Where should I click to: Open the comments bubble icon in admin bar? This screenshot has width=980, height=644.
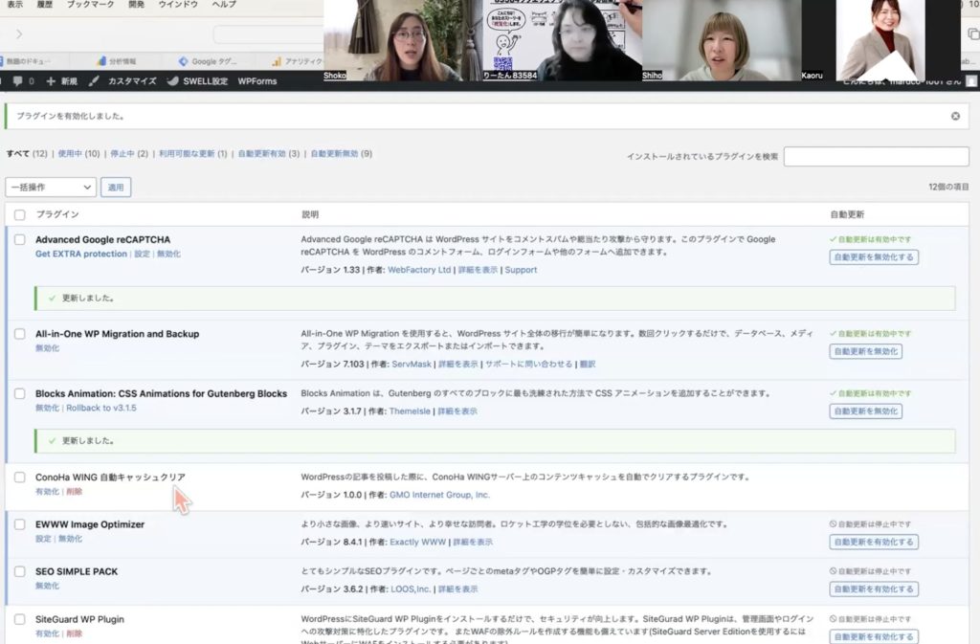[17, 81]
